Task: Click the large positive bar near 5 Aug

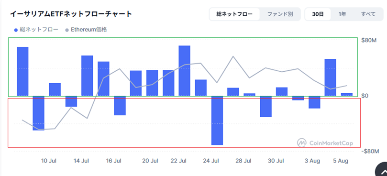Action: coord(330,77)
